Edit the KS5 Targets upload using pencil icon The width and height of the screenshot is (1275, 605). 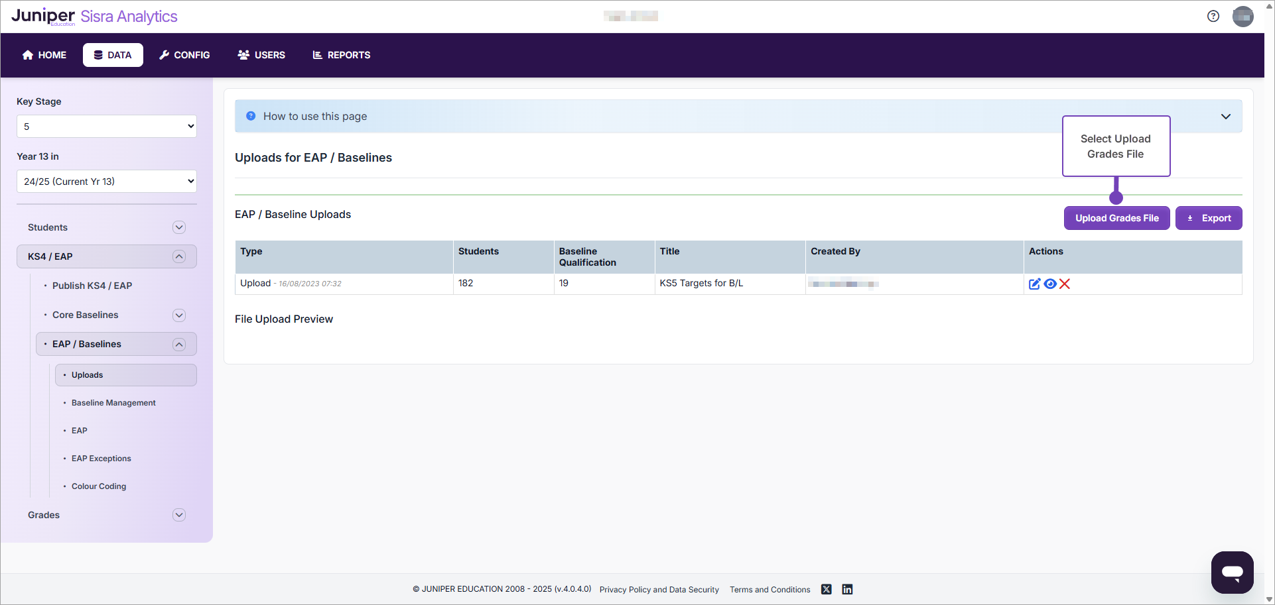click(x=1034, y=284)
